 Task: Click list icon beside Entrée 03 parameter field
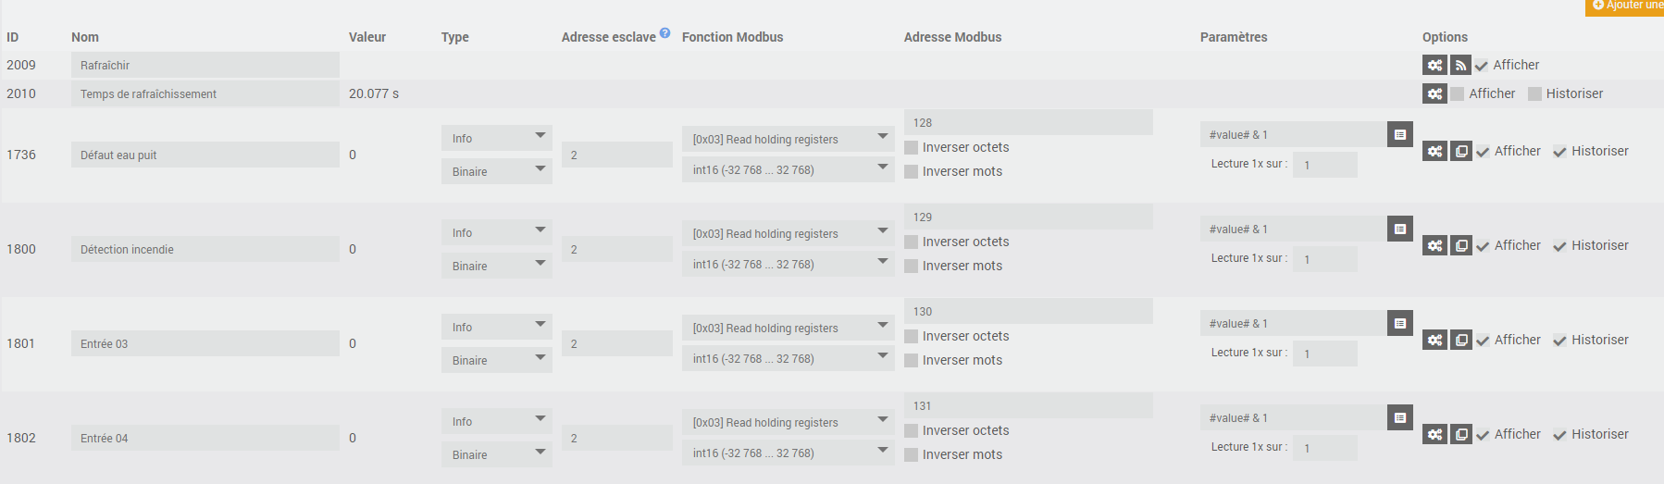pos(1400,323)
